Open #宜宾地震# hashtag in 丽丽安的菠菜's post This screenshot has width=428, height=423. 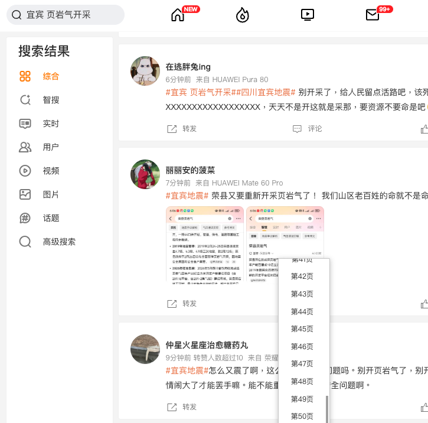tap(187, 196)
